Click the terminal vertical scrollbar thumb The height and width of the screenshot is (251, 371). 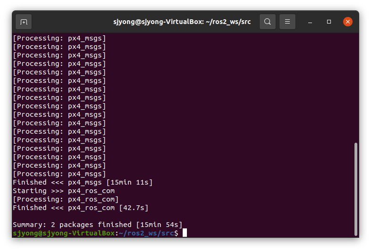355,189
